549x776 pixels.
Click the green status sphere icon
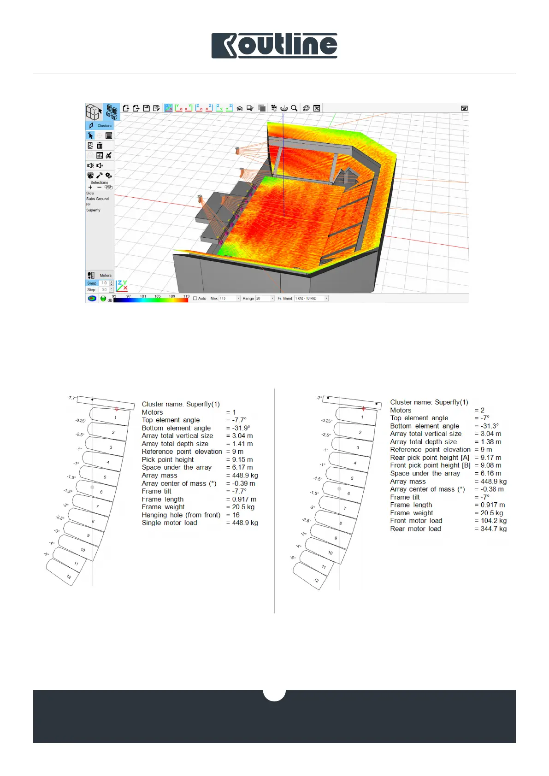[x=103, y=299]
